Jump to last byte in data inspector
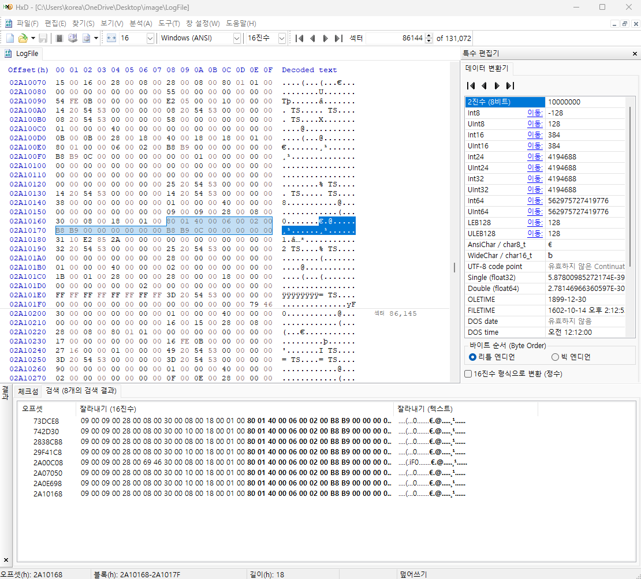The width and height of the screenshot is (641, 579). click(510, 85)
